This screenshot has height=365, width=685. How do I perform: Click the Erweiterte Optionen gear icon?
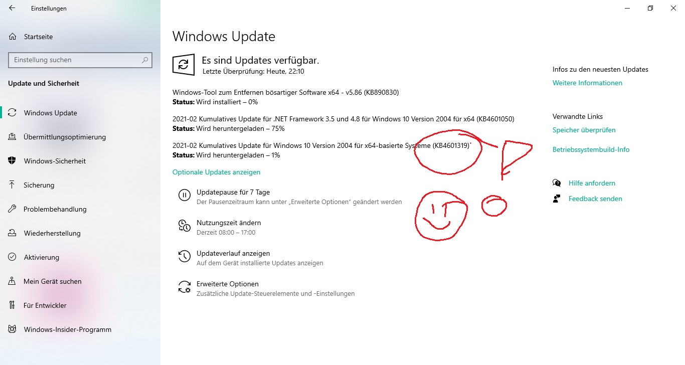(x=185, y=287)
